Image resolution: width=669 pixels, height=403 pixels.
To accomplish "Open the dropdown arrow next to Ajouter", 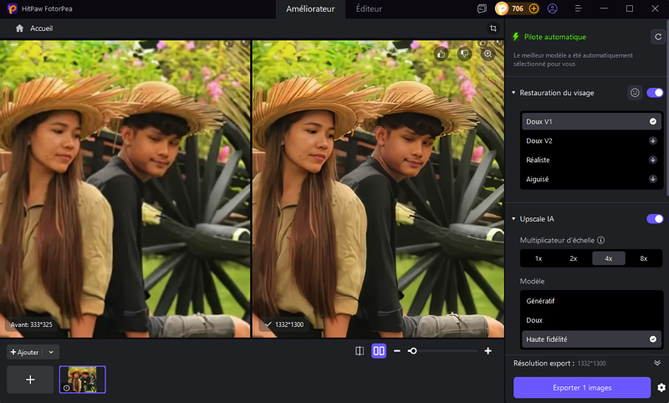I will point(51,352).
